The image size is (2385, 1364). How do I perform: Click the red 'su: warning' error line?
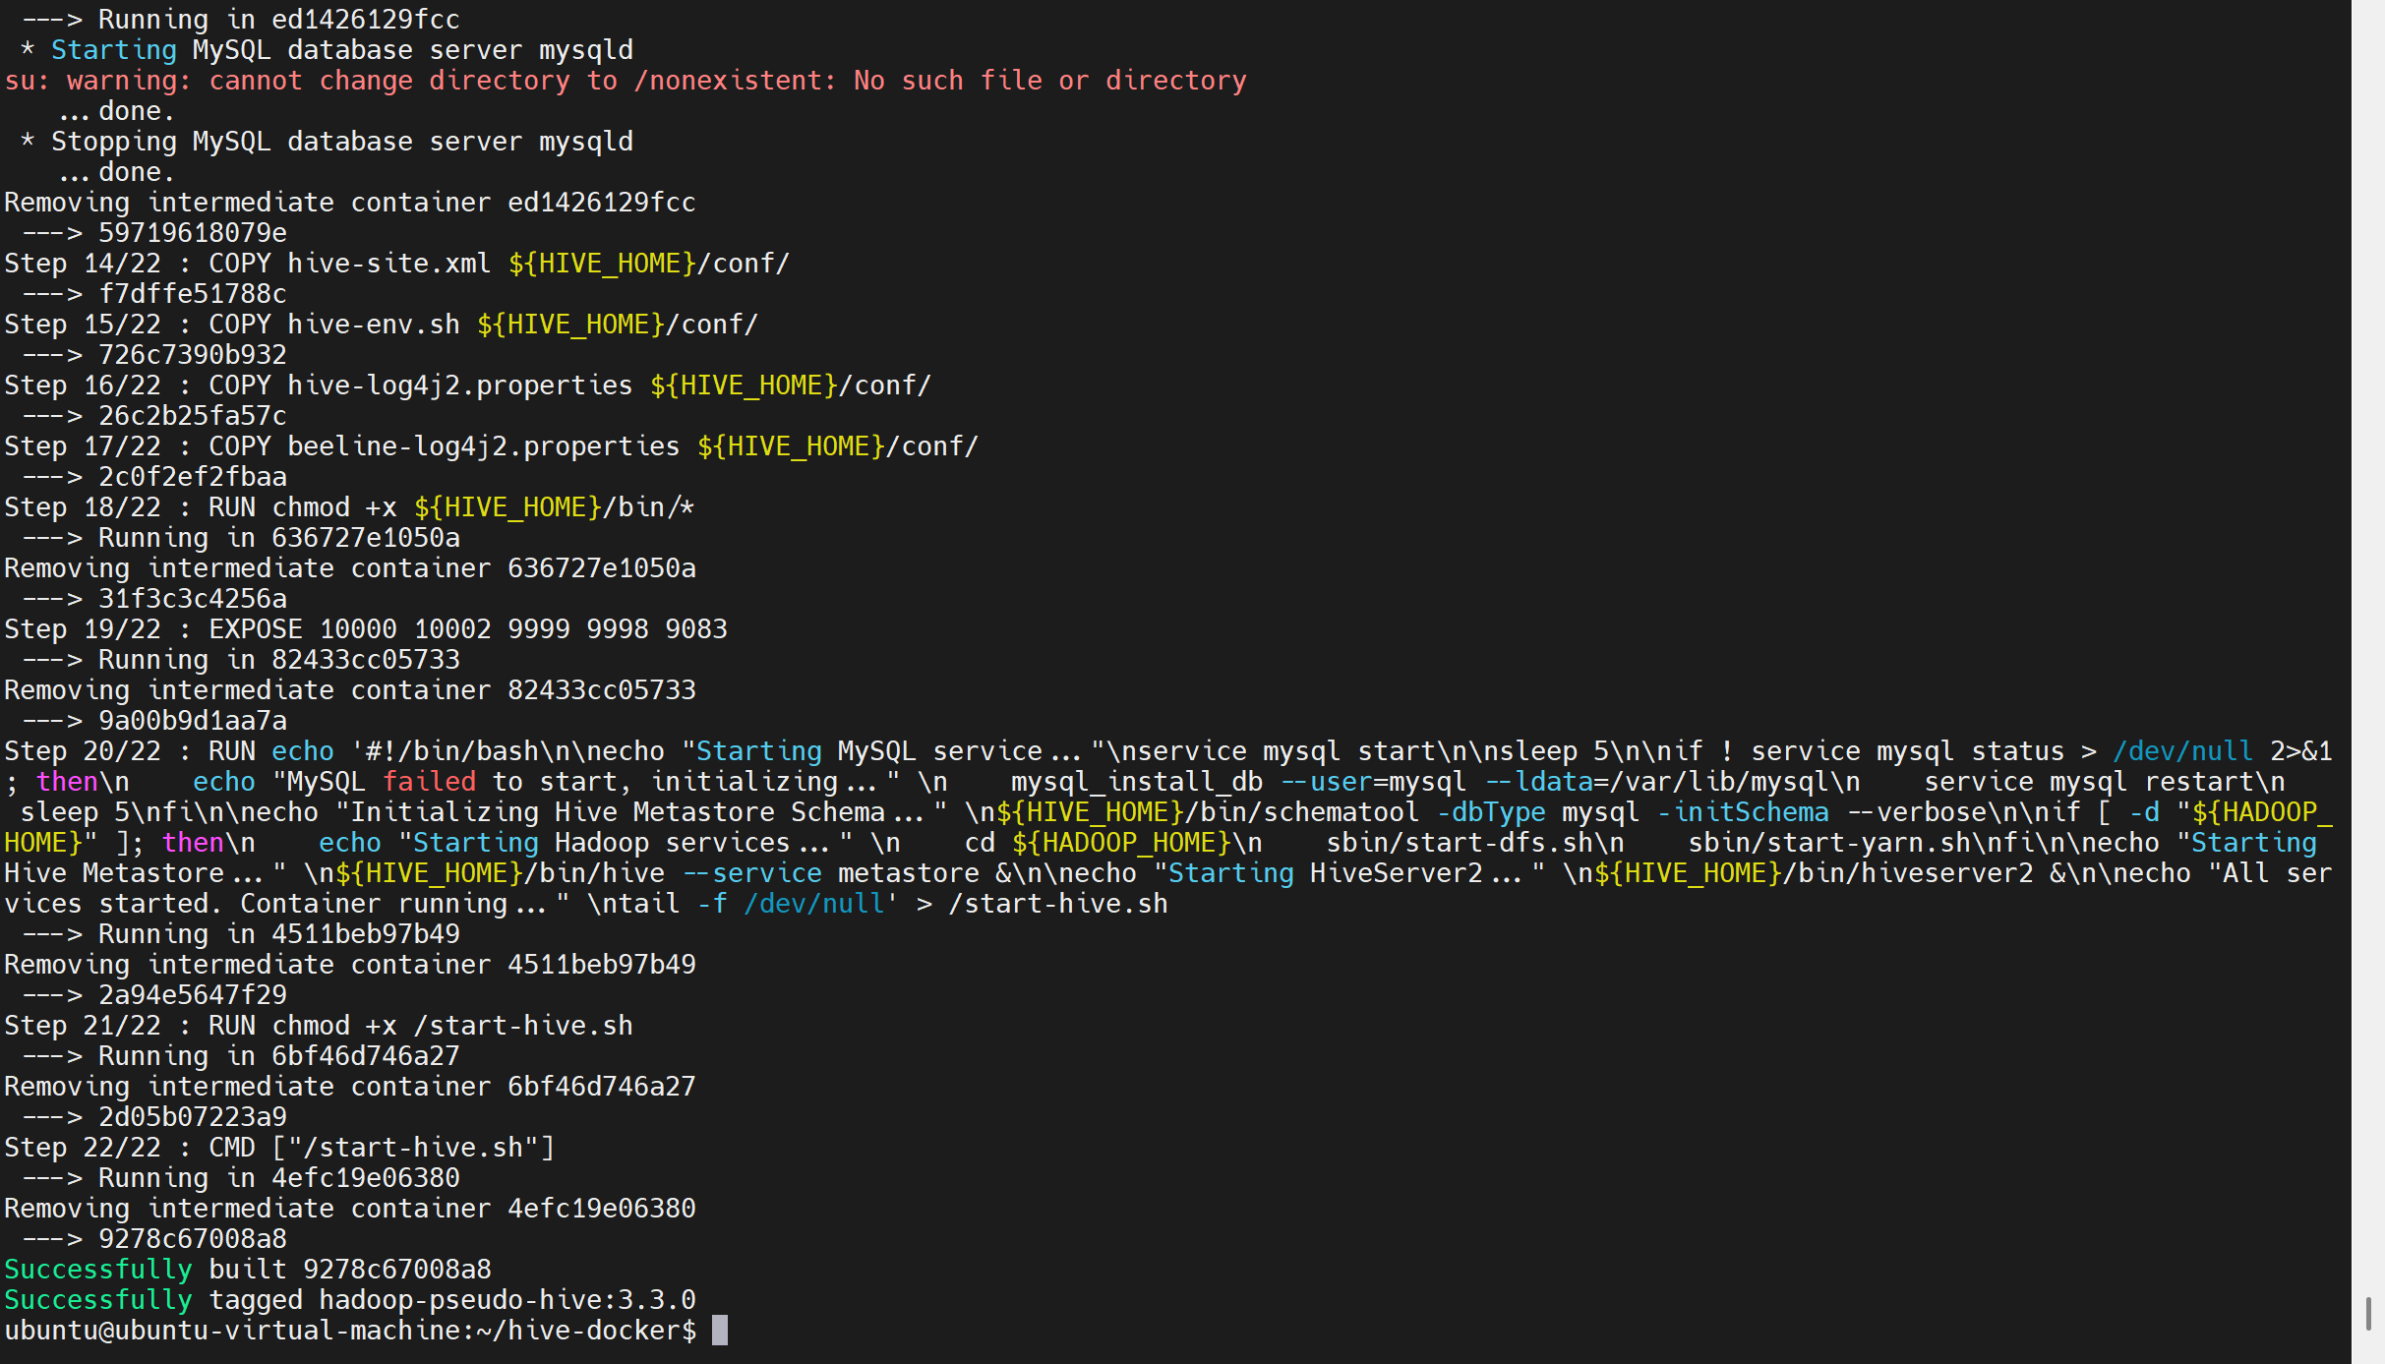(625, 81)
